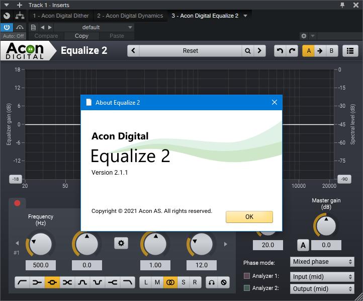The width and height of the screenshot is (363, 301).
Task: Click the Frequency knob
Action: [41, 244]
